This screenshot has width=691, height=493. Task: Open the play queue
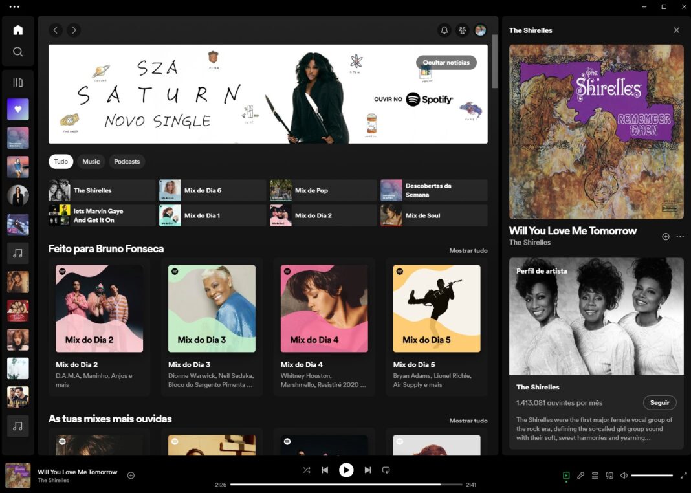595,476
